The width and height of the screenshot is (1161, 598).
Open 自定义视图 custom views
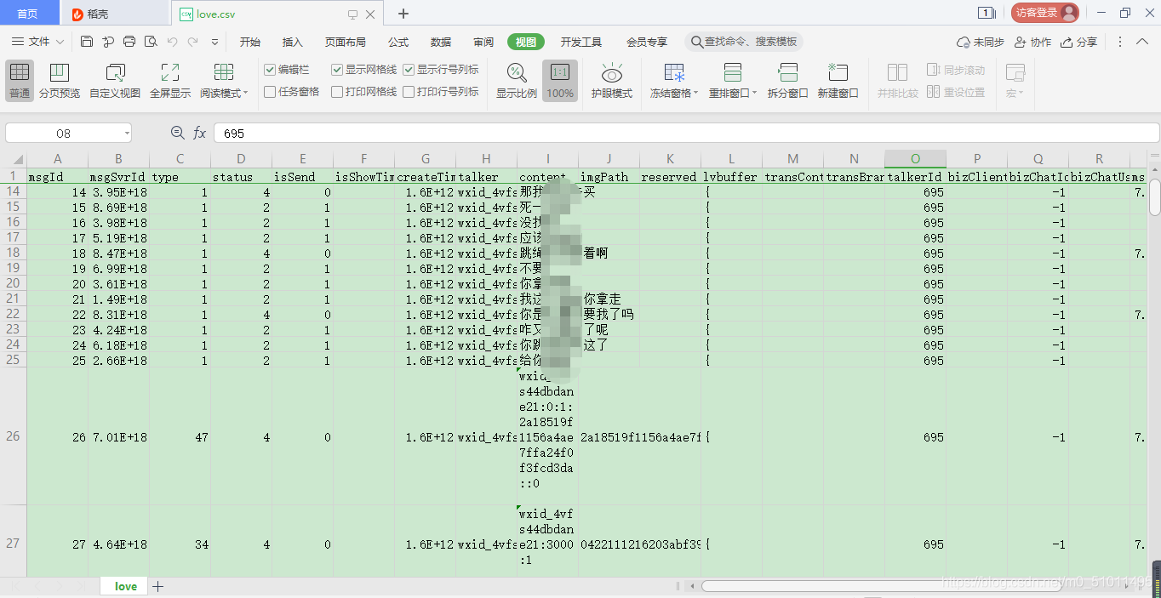click(x=115, y=81)
